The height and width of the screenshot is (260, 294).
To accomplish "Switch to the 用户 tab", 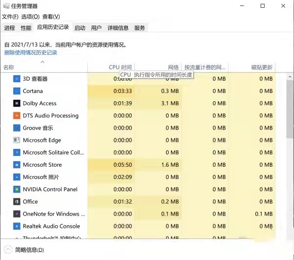I will click(96, 28).
